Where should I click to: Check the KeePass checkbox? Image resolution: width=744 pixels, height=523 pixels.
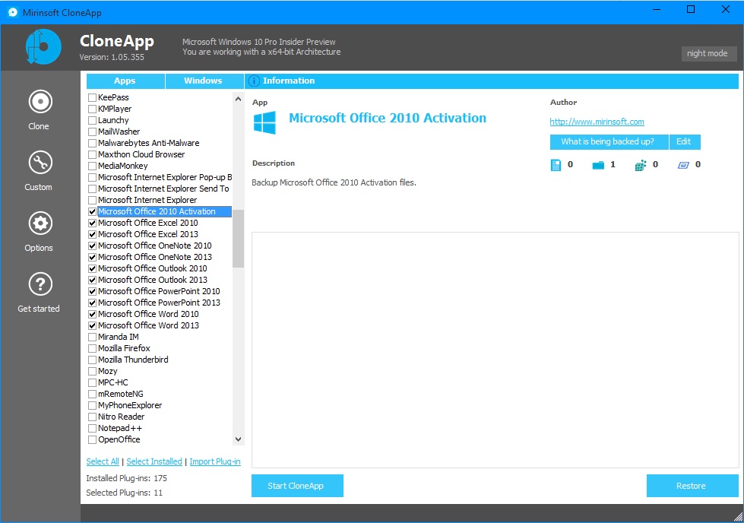[92, 97]
